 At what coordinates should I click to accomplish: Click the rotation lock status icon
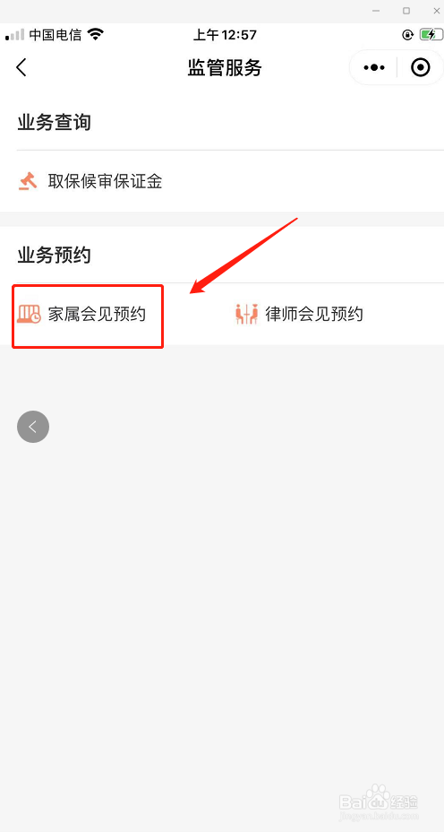click(407, 35)
